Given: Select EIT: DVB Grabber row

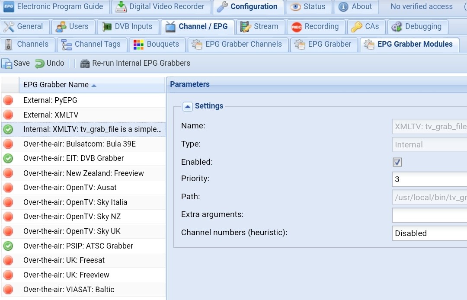Looking at the screenshot, I should pyautogui.click(x=83, y=158).
